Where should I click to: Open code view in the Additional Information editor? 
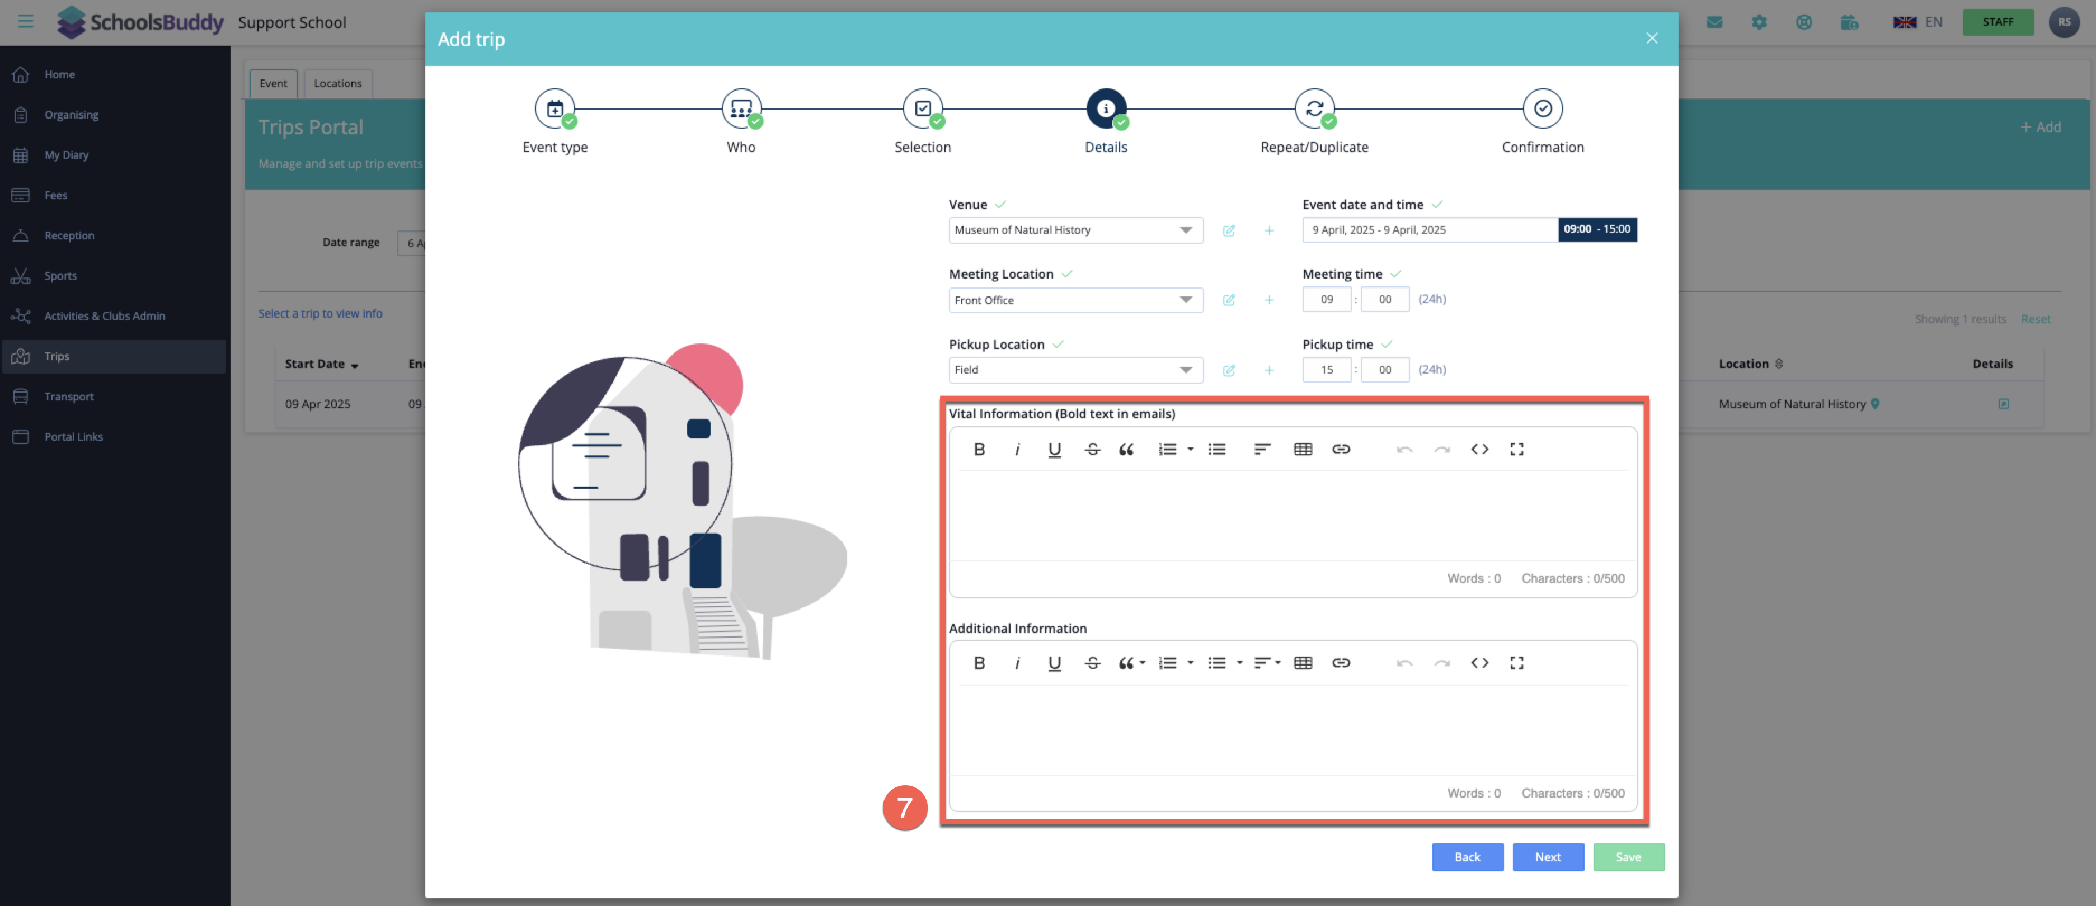pyautogui.click(x=1479, y=663)
